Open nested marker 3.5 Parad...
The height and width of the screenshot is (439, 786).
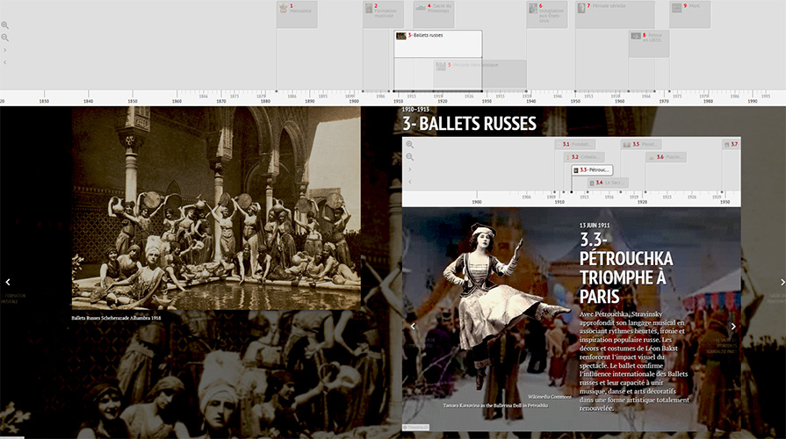641,144
